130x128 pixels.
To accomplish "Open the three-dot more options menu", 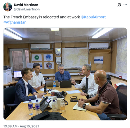I will click(x=125, y=5).
